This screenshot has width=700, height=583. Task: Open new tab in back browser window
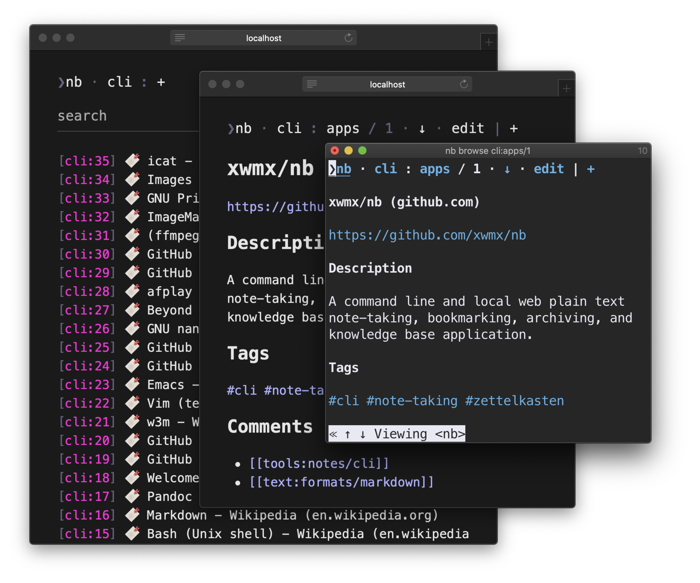[488, 42]
